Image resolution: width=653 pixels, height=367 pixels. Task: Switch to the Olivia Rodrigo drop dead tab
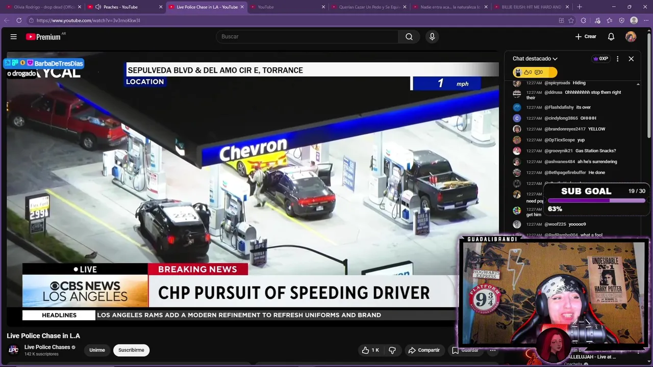(x=45, y=7)
